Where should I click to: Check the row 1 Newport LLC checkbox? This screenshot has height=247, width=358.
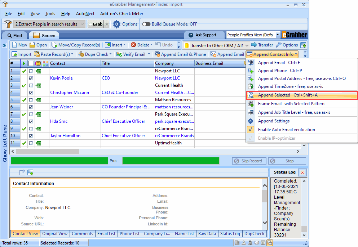click(x=31, y=71)
